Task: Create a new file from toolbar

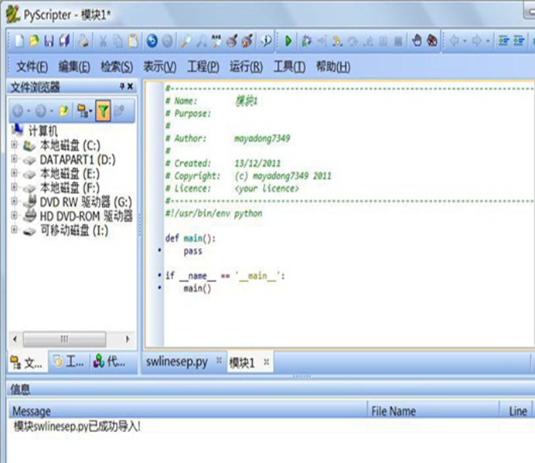Action: coord(19,41)
